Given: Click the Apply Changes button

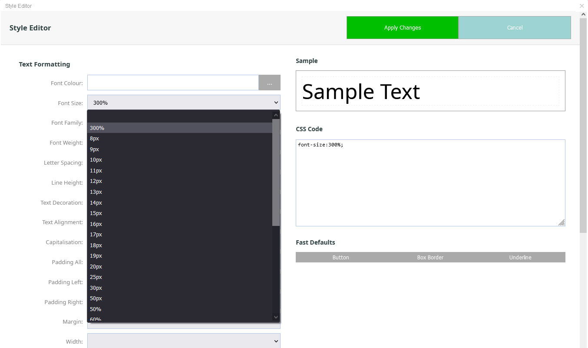Looking at the screenshot, I should pyautogui.click(x=402, y=28).
